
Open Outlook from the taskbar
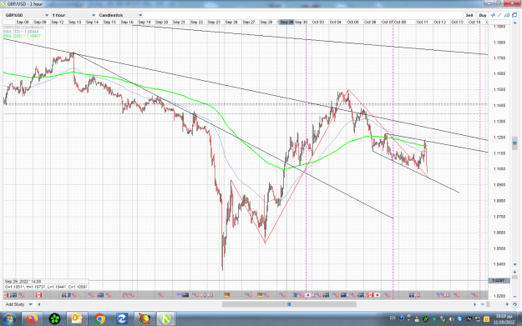(77, 319)
